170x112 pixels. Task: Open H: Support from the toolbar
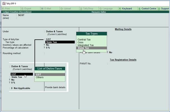[x=163, y=9]
